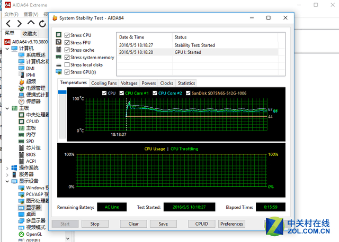Open the 内存 memory item
Screen dimensions: 339x242
(27, 135)
